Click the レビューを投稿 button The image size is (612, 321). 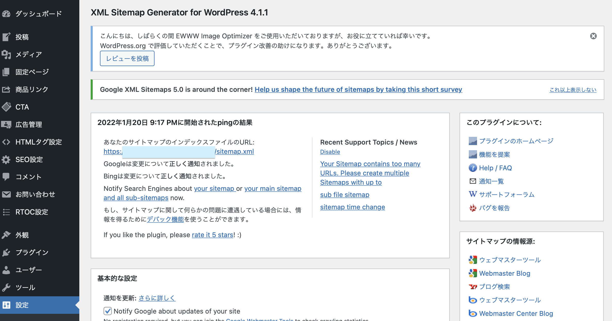127,58
